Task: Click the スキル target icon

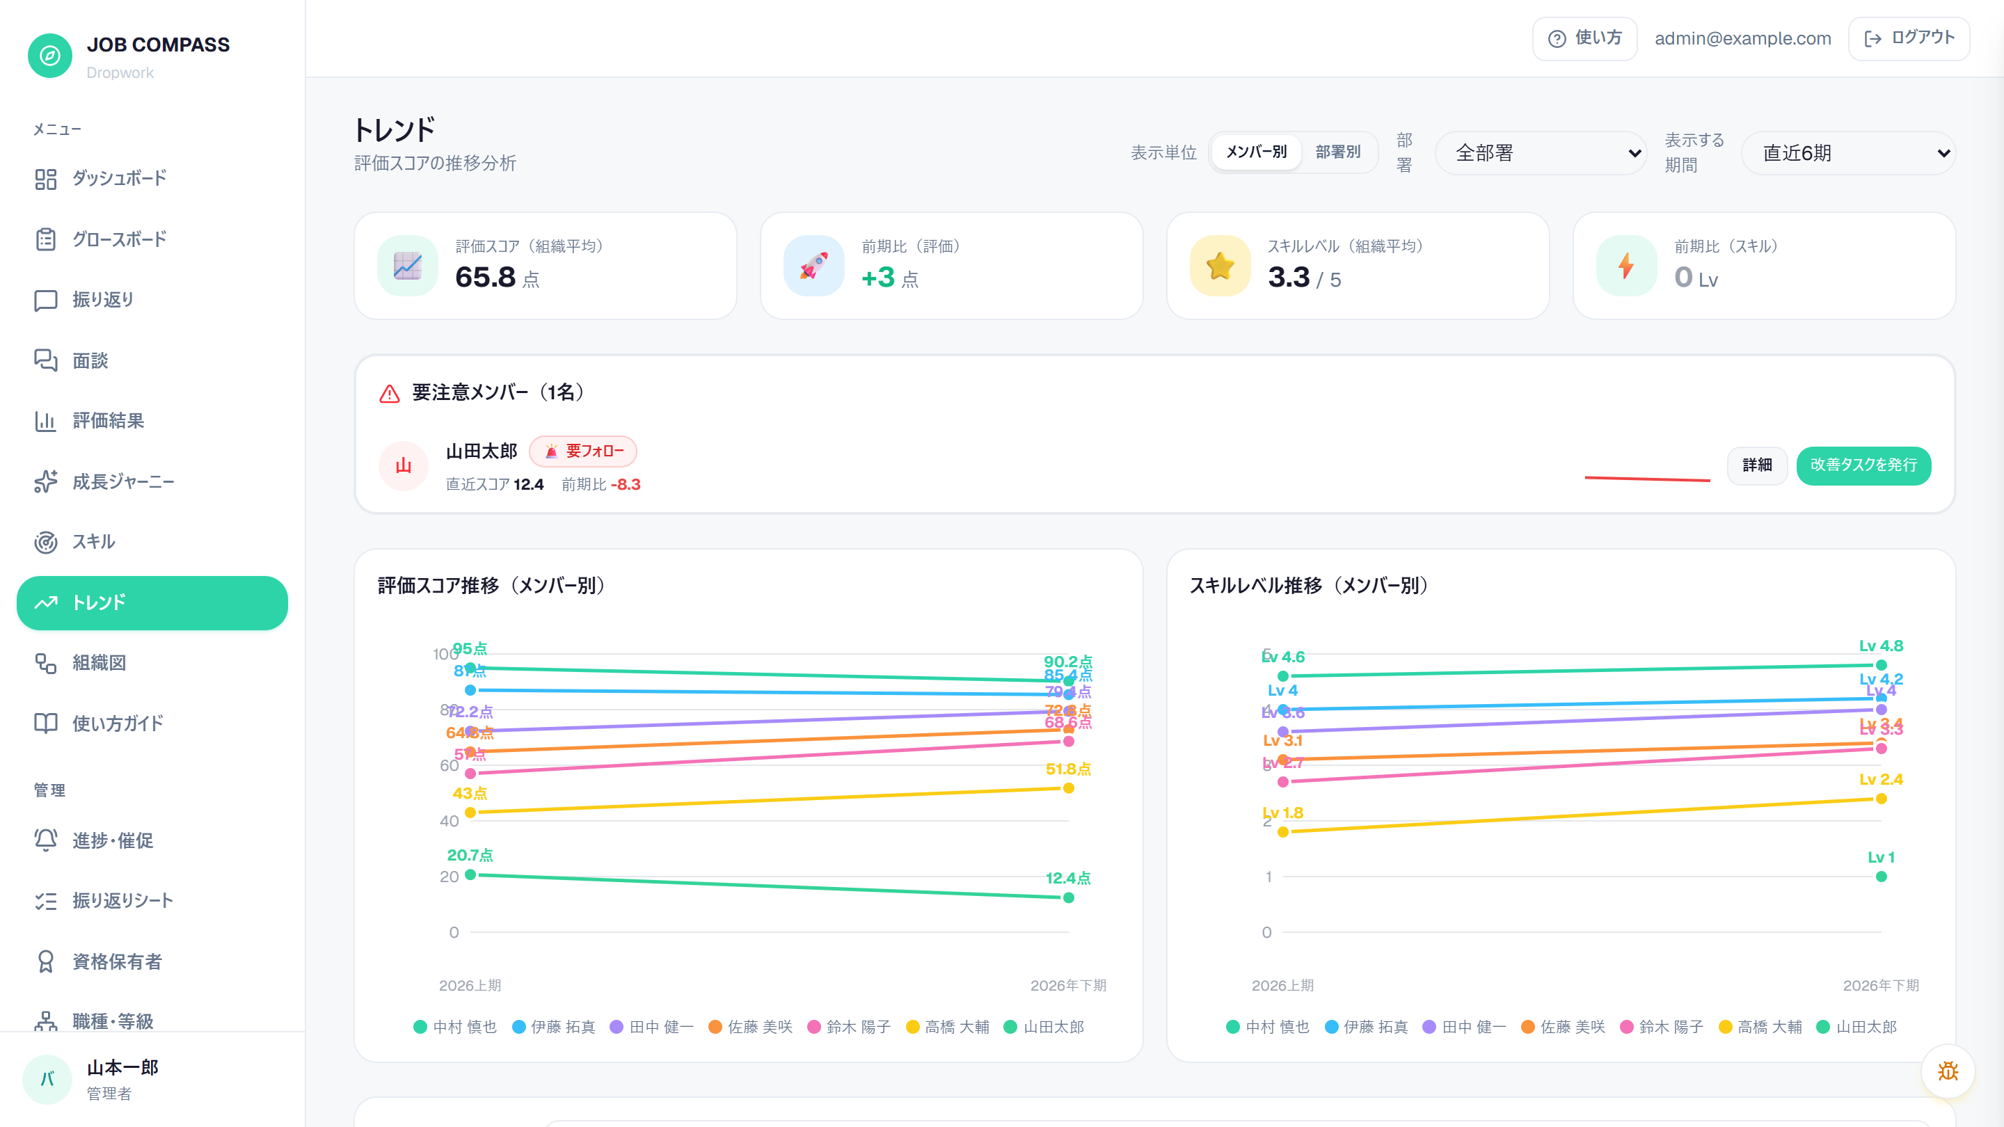Action: tap(46, 542)
